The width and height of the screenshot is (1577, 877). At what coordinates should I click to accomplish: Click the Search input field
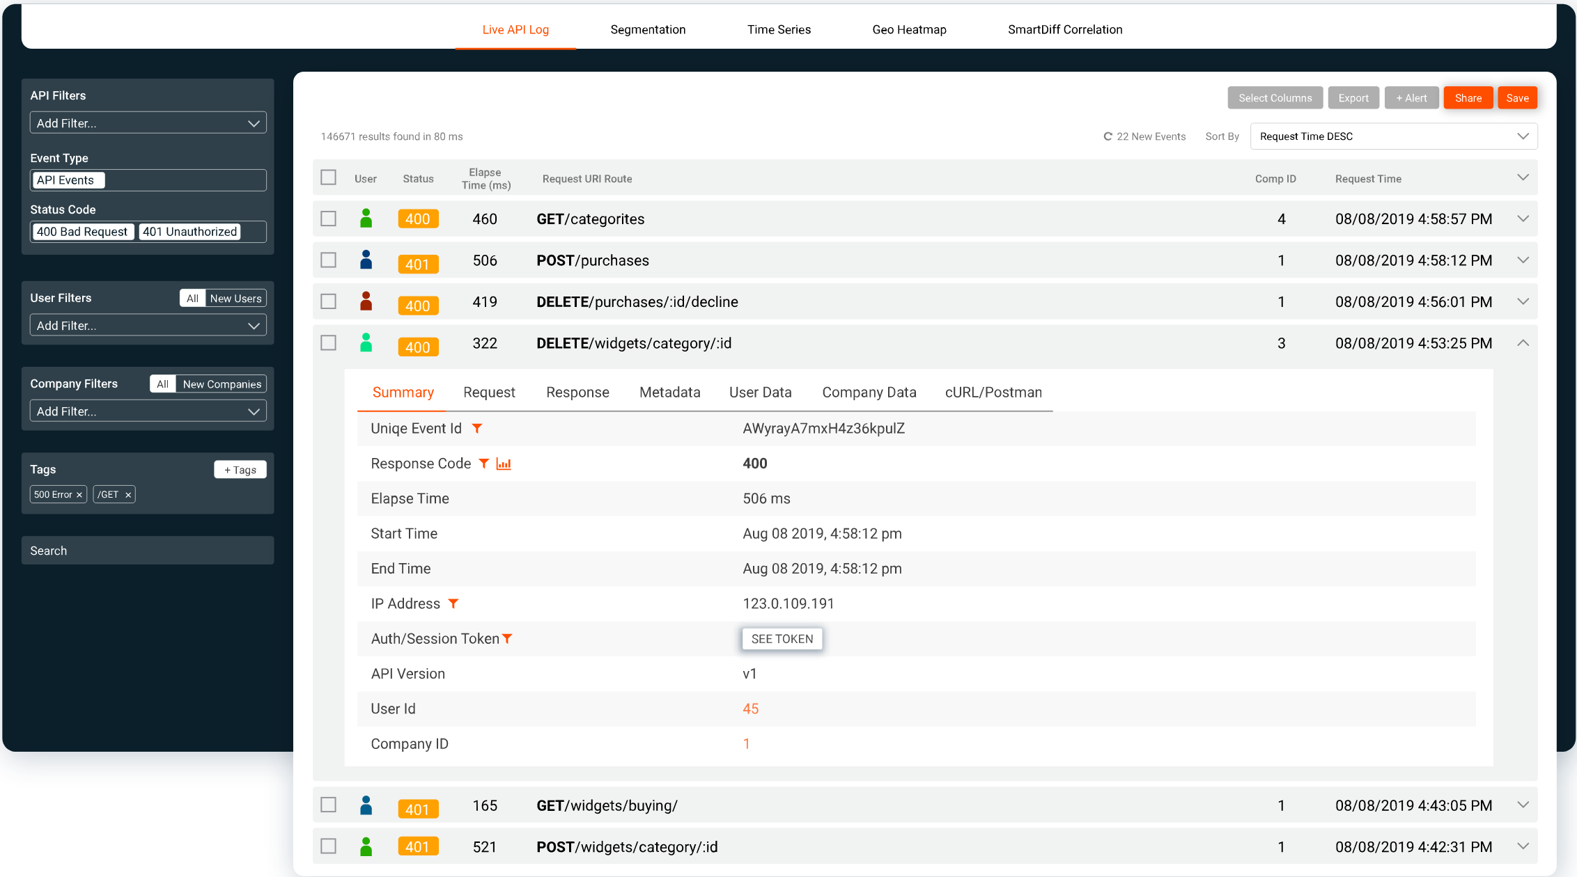click(148, 551)
